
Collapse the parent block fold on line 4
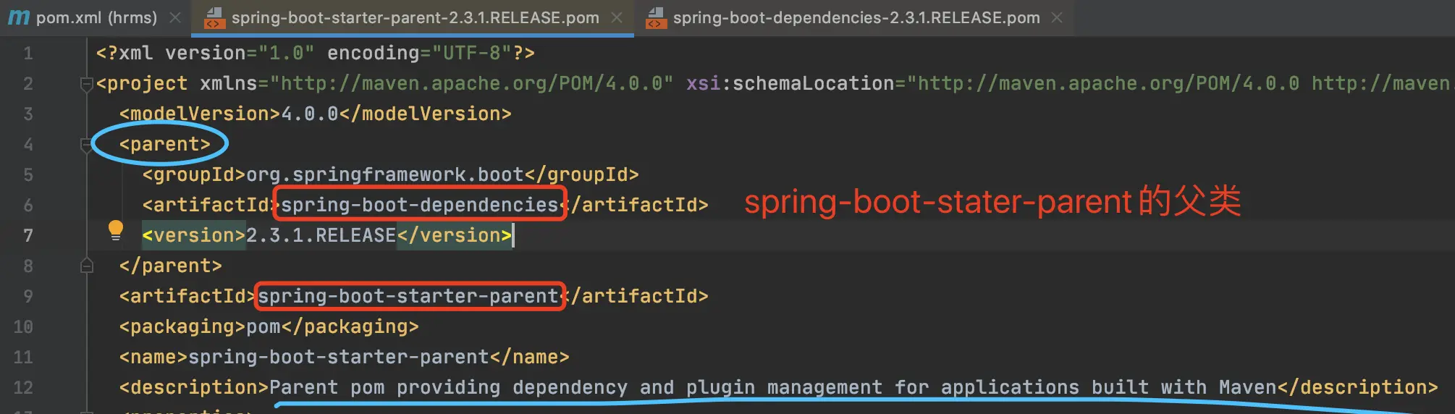[86, 145]
